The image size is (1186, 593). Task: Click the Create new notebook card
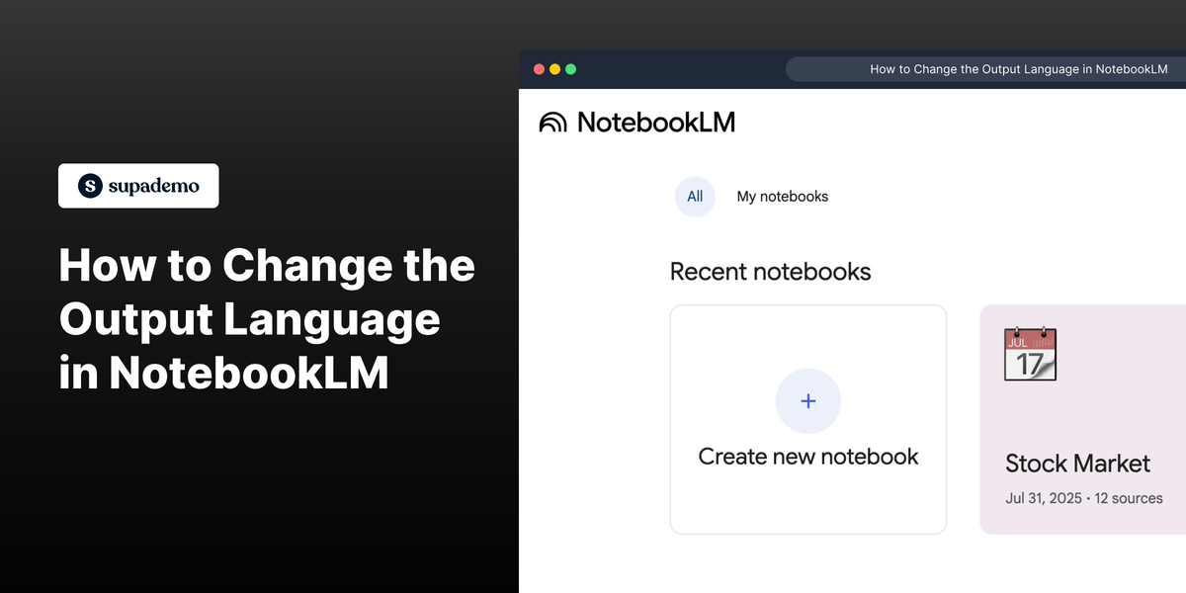808,419
